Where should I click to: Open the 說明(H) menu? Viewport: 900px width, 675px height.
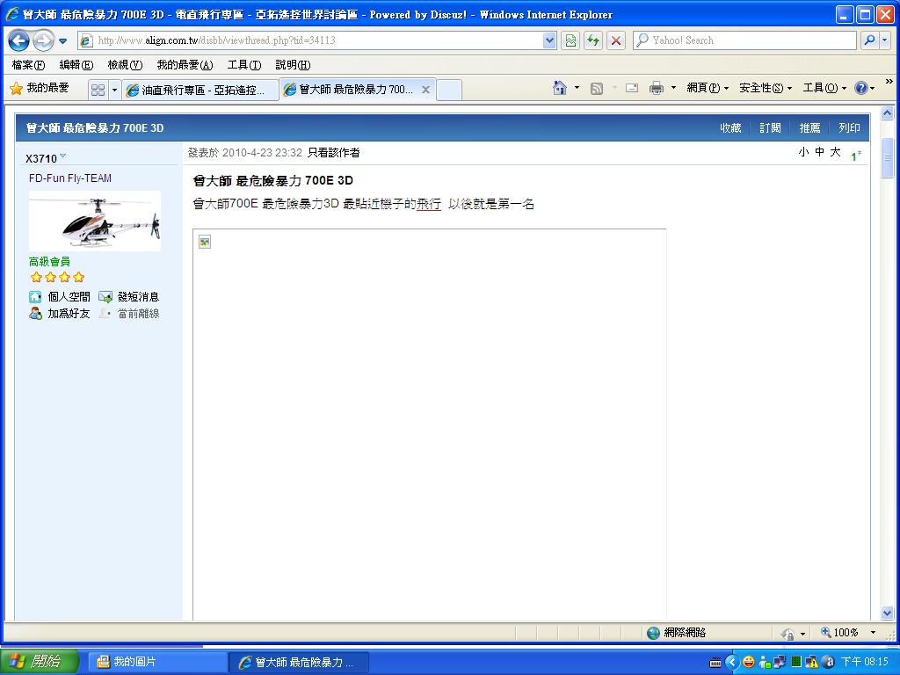tap(293, 65)
